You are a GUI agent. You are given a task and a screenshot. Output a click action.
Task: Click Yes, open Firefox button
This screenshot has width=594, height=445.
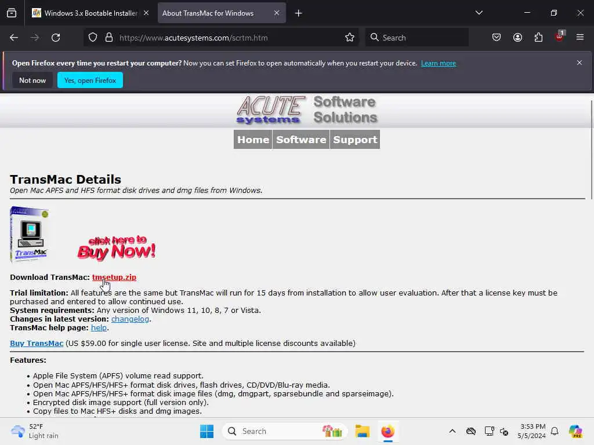point(90,80)
